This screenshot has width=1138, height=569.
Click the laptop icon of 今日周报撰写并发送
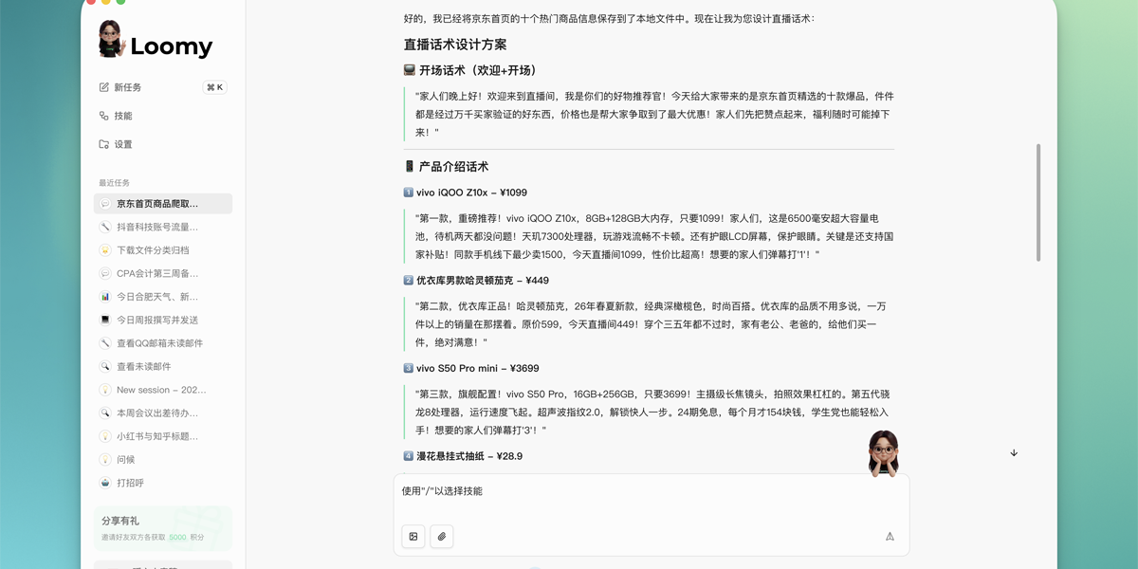(105, 320)
